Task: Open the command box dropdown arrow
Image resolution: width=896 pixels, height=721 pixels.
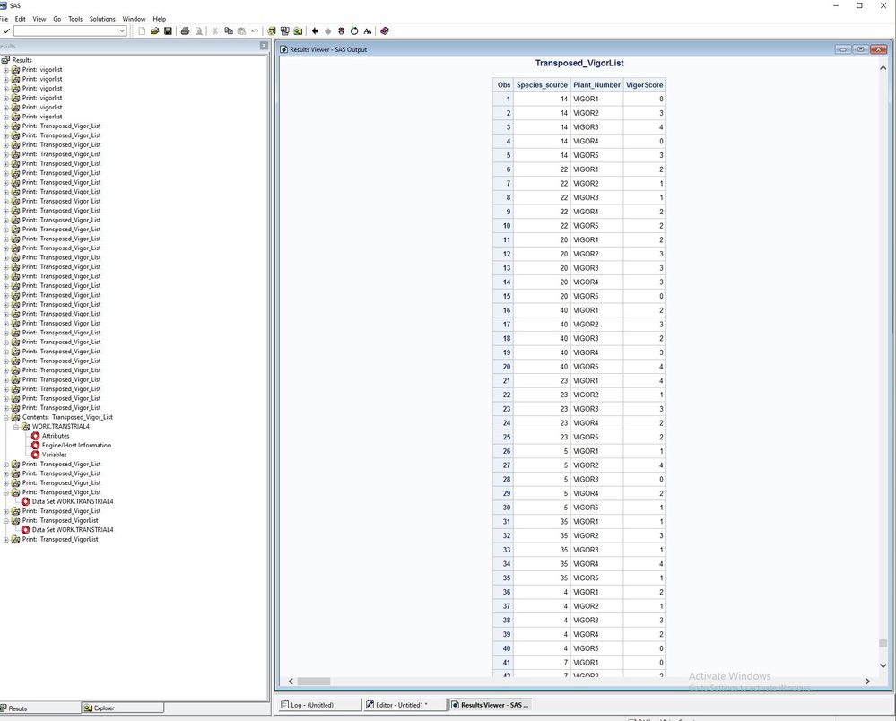Action: pos(122,30)
